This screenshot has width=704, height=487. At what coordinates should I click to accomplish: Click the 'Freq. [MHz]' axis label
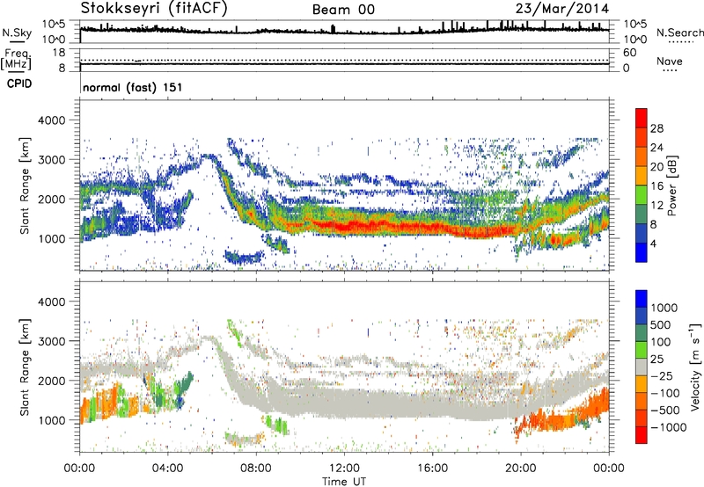17,60
